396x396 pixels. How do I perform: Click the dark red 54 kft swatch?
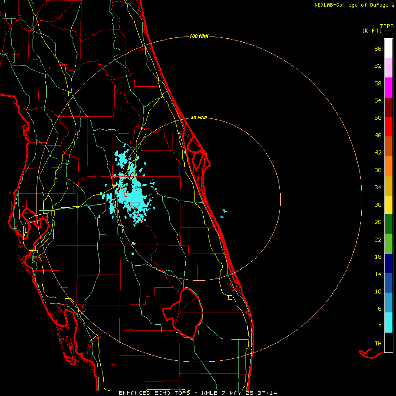389,108
